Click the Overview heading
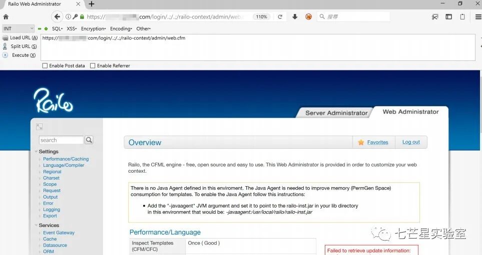This screenshot has width=482, height=255. [x=145, y=143]
